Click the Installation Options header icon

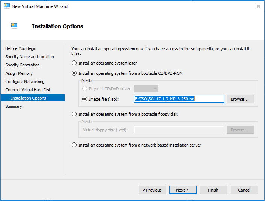click(x=14, y=26)
